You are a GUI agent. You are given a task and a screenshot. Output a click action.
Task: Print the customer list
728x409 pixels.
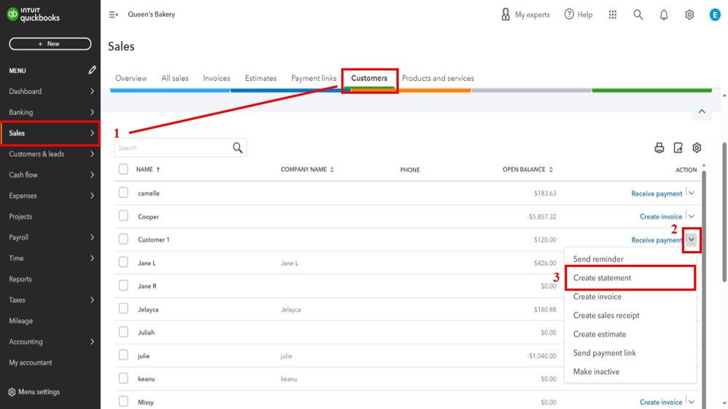[659, 148]
